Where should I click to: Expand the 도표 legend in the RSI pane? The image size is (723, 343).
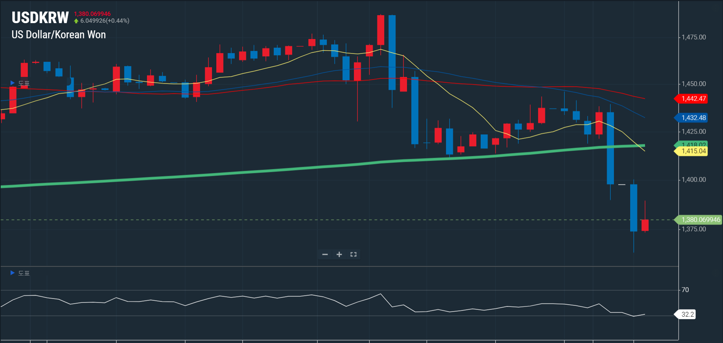[x=13, y=273]
